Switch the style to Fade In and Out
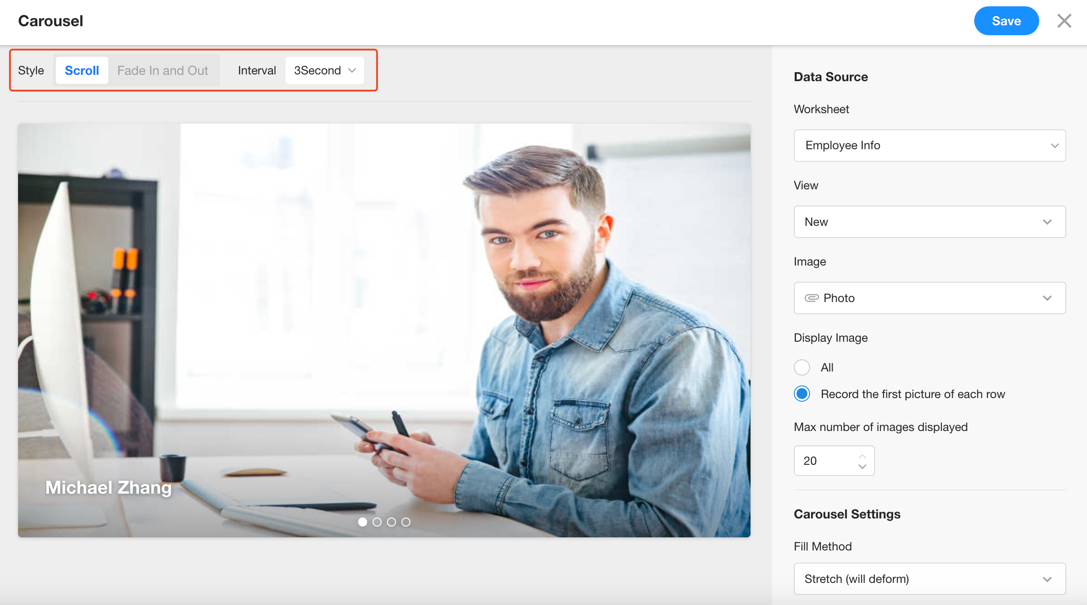Image resolution: width=1087 pixels, height=605 pixels. 162,70
